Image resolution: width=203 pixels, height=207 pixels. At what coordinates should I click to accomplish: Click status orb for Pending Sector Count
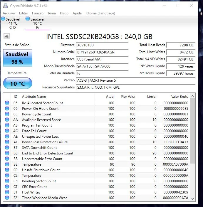(x=7, y=181)
